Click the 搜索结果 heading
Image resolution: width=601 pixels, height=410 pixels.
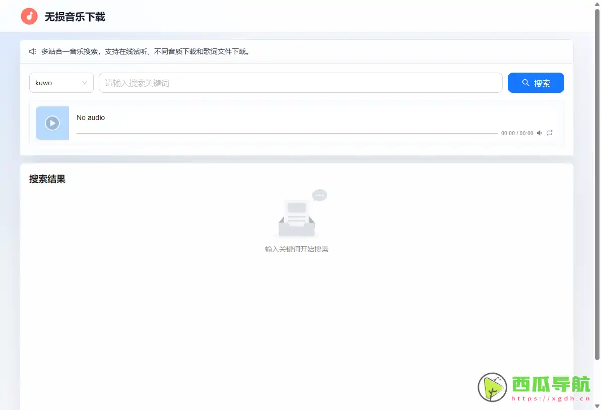[47, 179]
